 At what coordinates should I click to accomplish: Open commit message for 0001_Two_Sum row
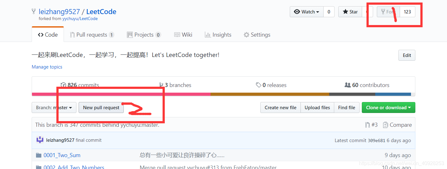pos(182,155)
